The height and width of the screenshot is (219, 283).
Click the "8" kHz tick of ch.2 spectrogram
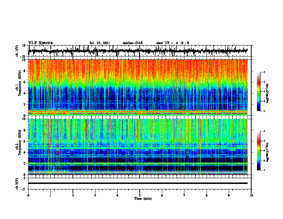click(25, 130)
